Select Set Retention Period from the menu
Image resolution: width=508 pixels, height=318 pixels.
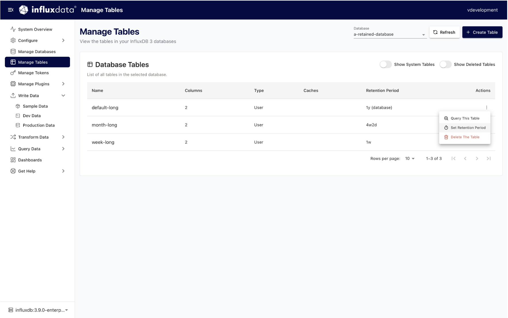point(468,127)
